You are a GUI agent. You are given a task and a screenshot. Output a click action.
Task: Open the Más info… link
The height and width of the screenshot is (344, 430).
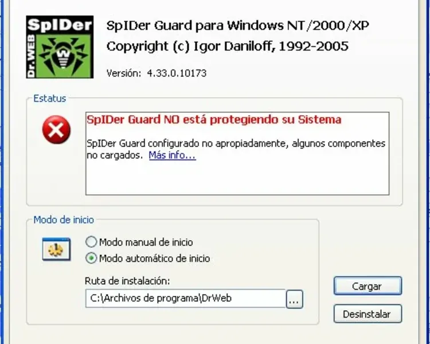pyautogui.click(x=172, y=155)
